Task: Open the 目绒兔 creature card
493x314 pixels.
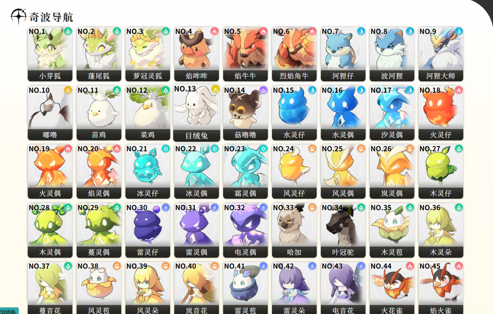Action: click(197, 113)
